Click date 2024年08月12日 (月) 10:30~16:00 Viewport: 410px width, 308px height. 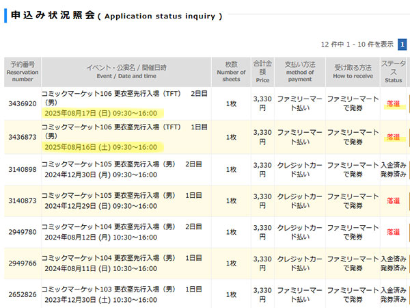point(101,238)
